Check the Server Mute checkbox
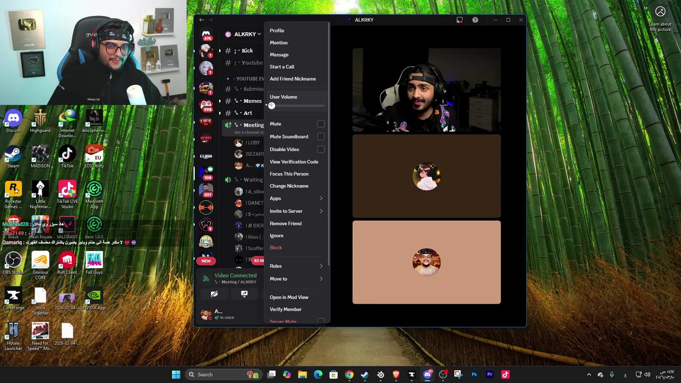This screenshot has height=383, width=681. pos(321,321)
